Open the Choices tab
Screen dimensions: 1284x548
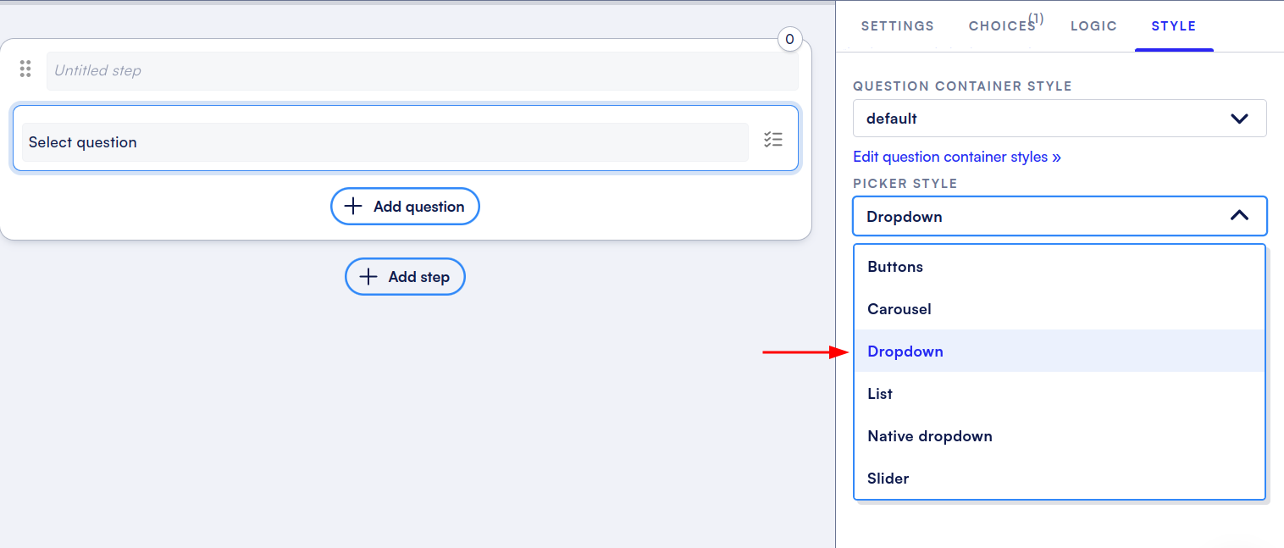pyautogui.click(x=1002, y=26)
